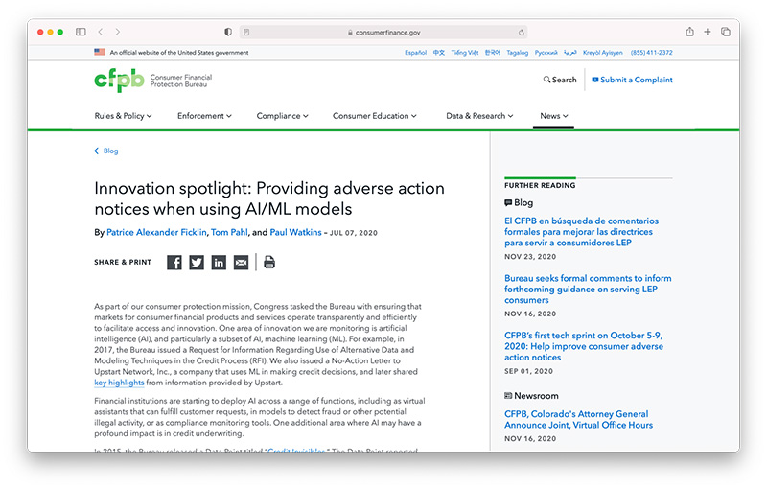Screen dimensions: 767x488
Task: Switch language to Tagalog
Action: click(x=518, y=53)
